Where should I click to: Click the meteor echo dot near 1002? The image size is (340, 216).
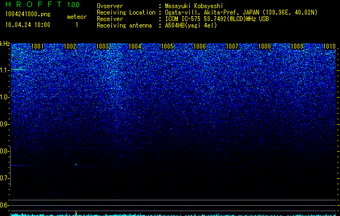76,165
